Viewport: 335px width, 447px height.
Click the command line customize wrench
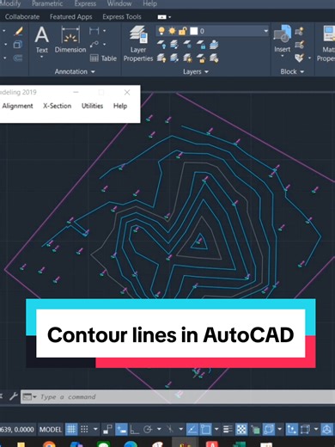(13, 396)
